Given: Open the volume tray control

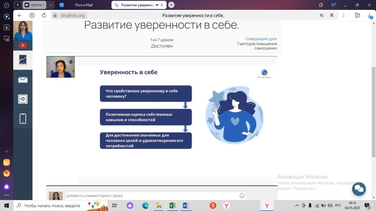Looking at the screenshot, I should [330, 205].
